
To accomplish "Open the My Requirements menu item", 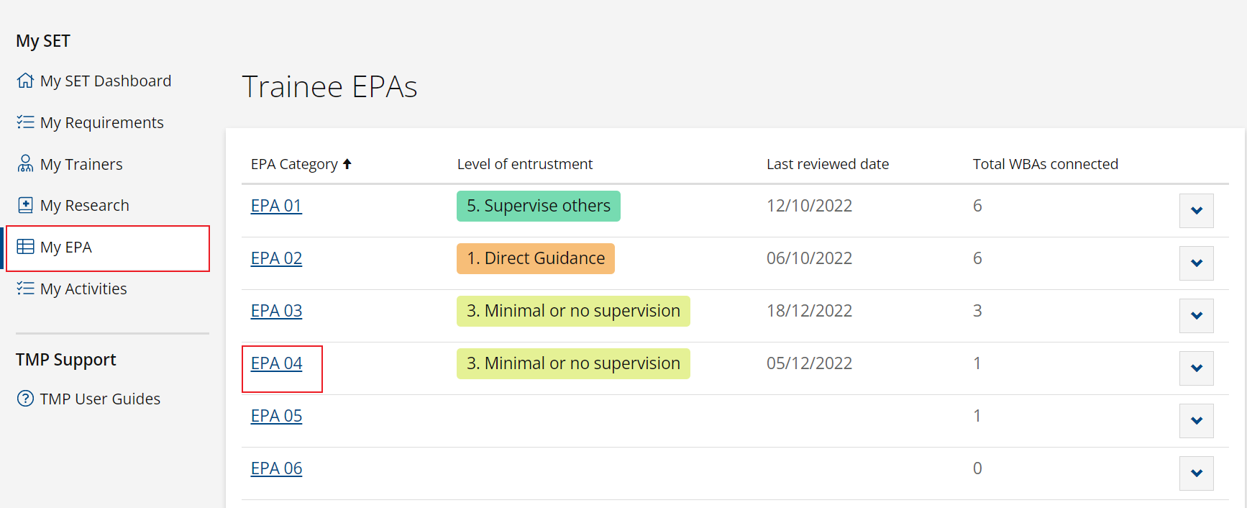I will point(101,122).
